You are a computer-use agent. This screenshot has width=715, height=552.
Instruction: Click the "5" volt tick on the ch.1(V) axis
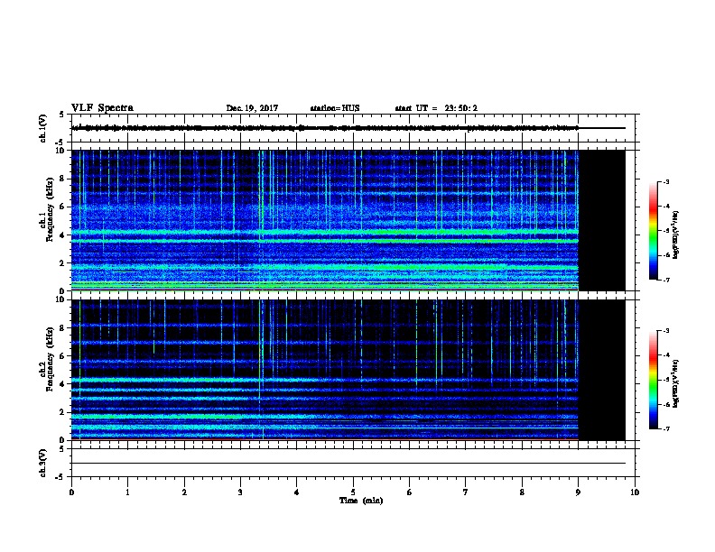tap(62, 115)
